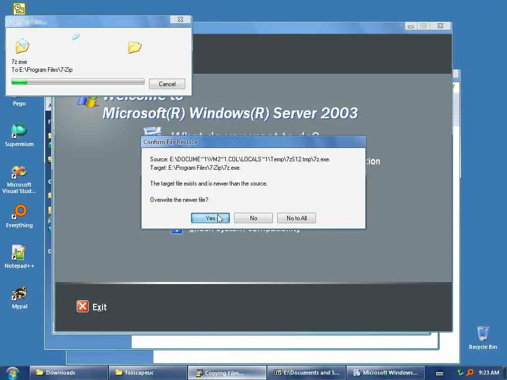This screenshot has height=380, width=507.
Task: Click the Windows flag logo in setup
Action: click(87, 101)
